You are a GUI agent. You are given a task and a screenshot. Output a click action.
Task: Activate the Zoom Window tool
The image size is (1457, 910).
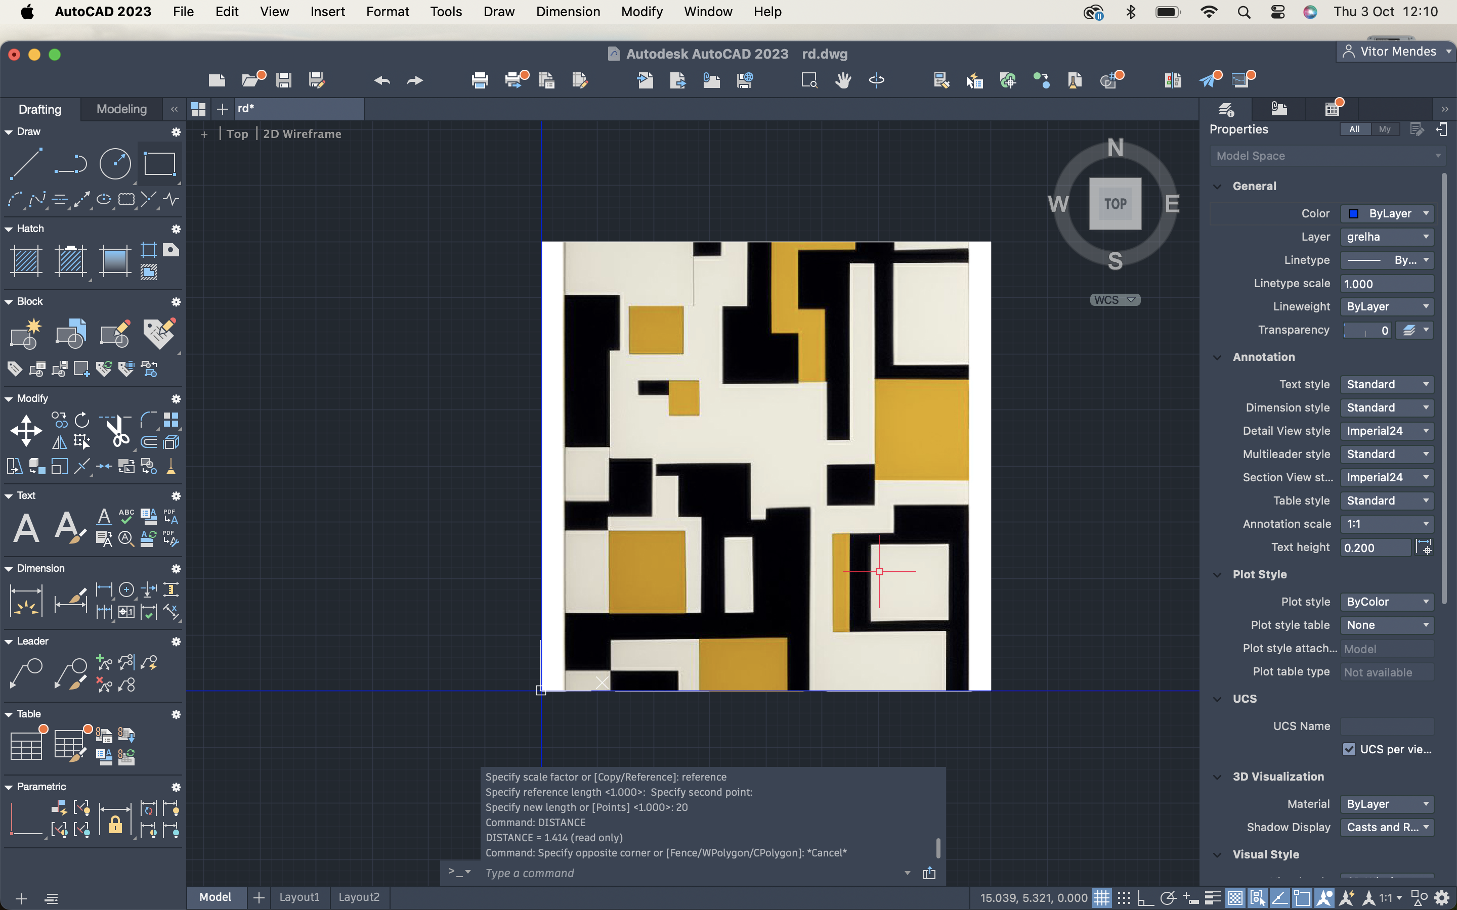click(809, 80)
